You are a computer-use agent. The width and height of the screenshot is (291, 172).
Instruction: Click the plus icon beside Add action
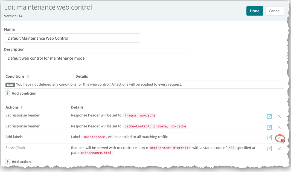(8, 162)
